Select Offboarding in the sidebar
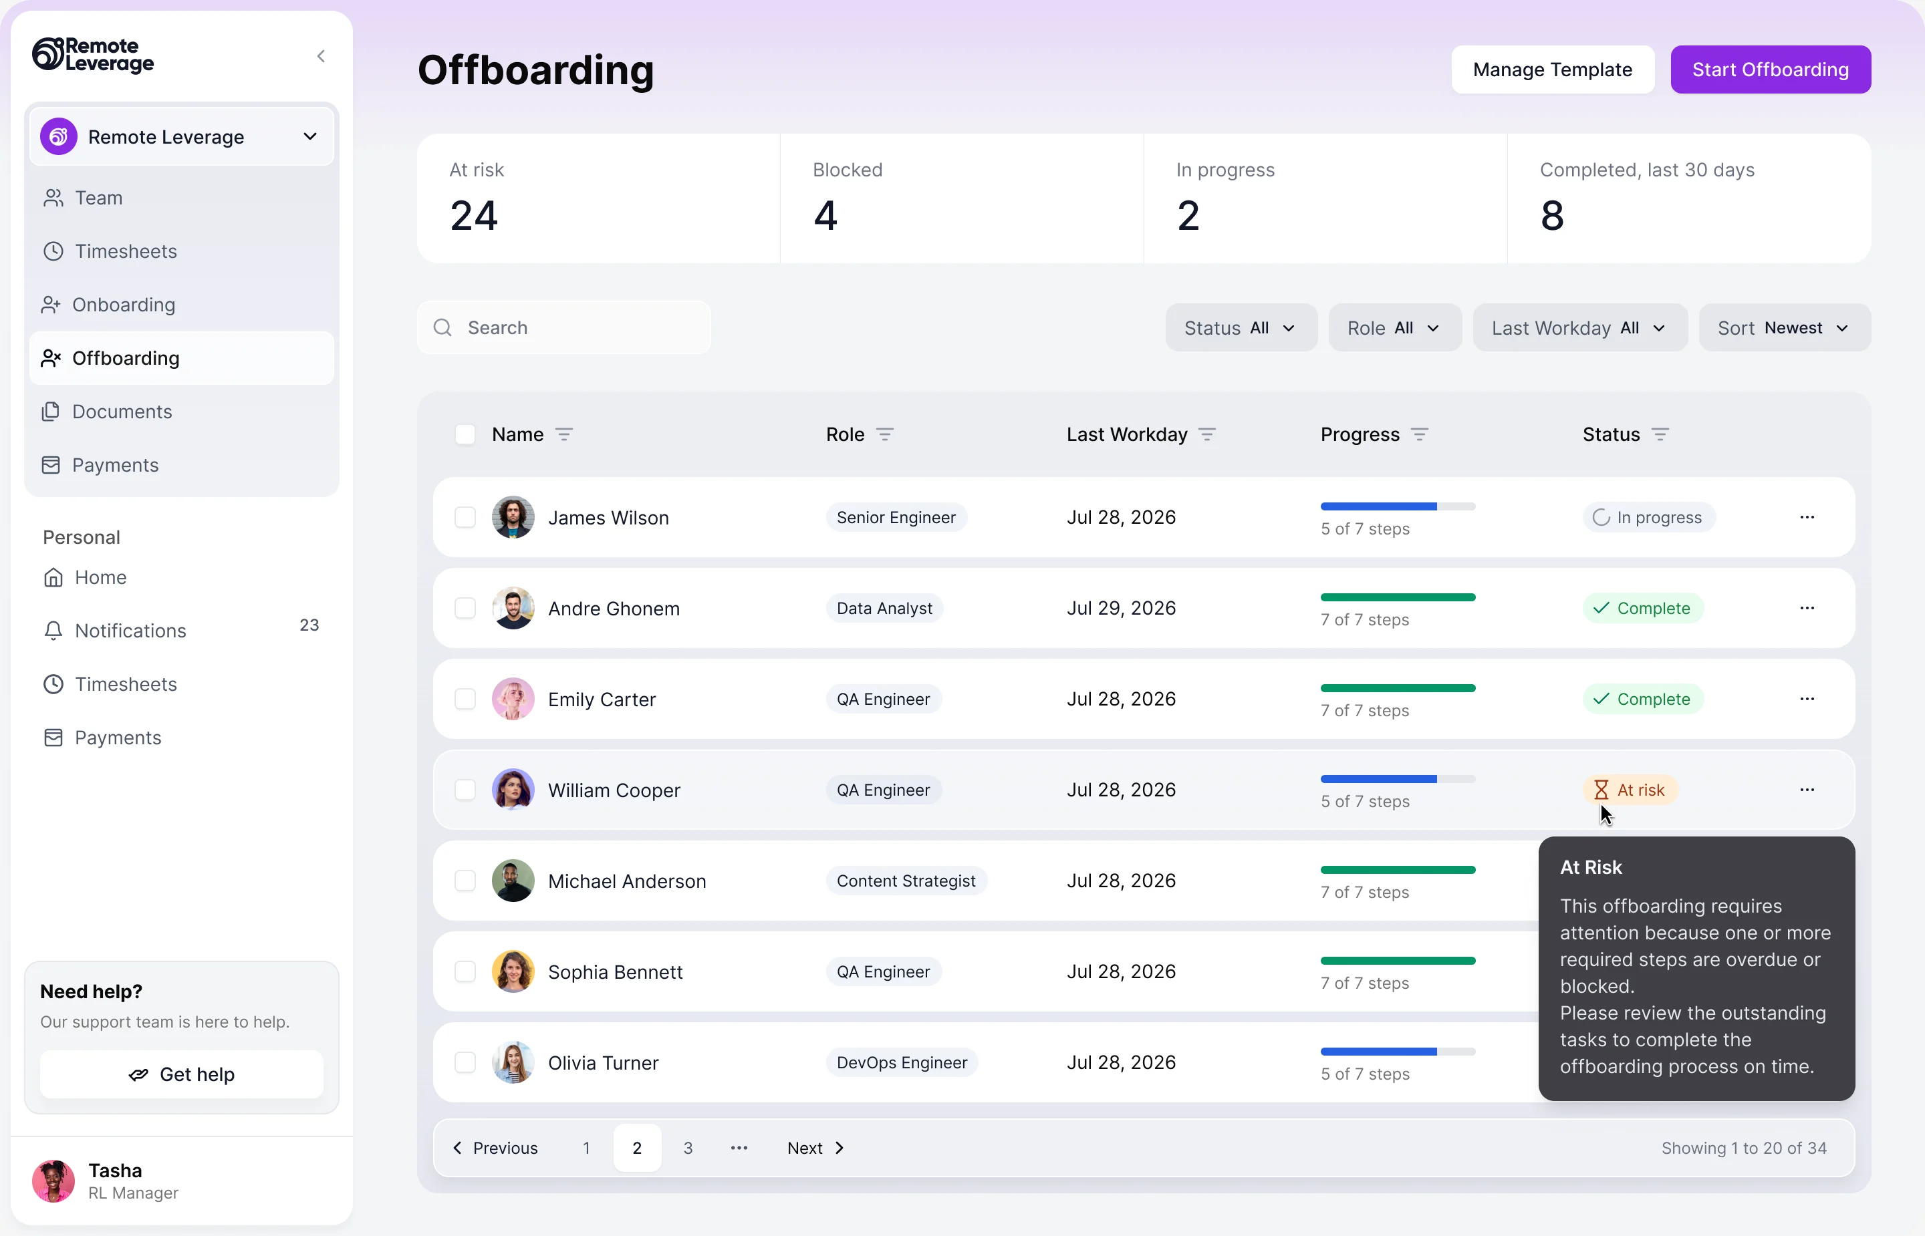The width and height of the screenshot is (1925, 1236). 181,358
